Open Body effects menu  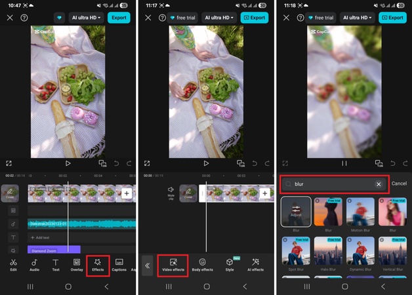point(202,264)
